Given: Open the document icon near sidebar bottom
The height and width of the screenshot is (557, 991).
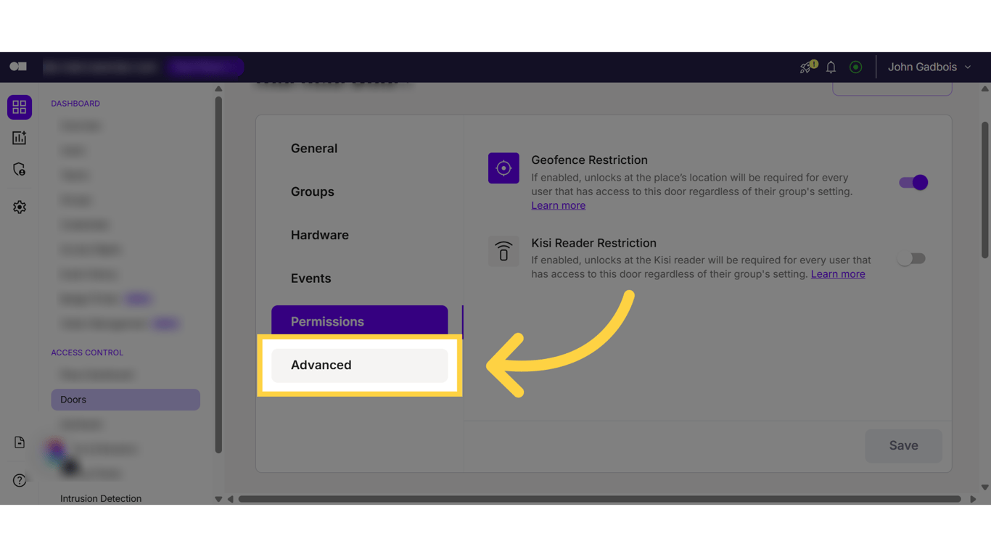Looking at the screenshot, I should pyautogui.click(x=19, y=442).
